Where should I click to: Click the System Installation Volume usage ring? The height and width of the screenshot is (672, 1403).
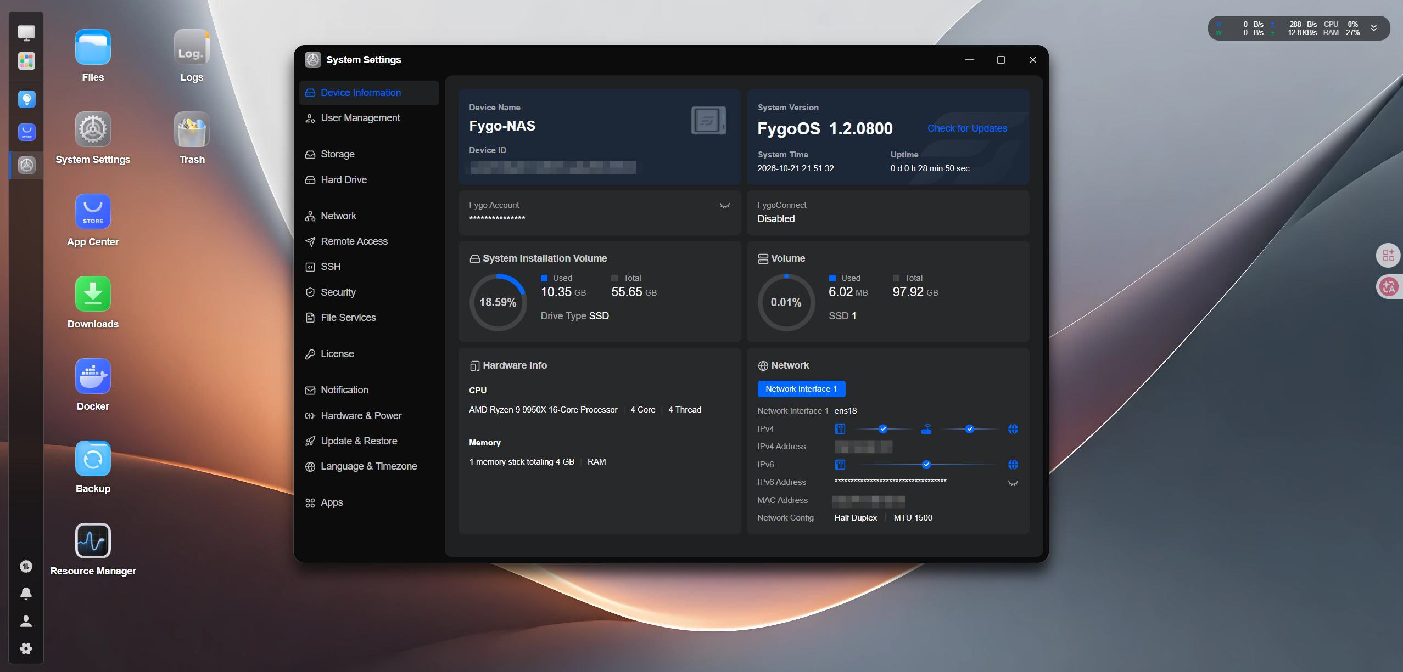tap(498, 302)
